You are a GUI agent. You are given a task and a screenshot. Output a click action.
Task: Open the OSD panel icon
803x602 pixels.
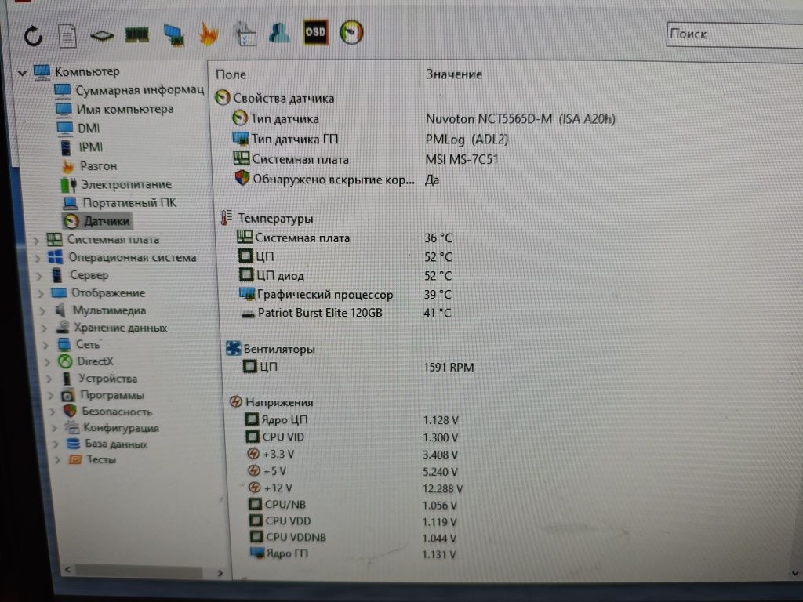[315, 32]
